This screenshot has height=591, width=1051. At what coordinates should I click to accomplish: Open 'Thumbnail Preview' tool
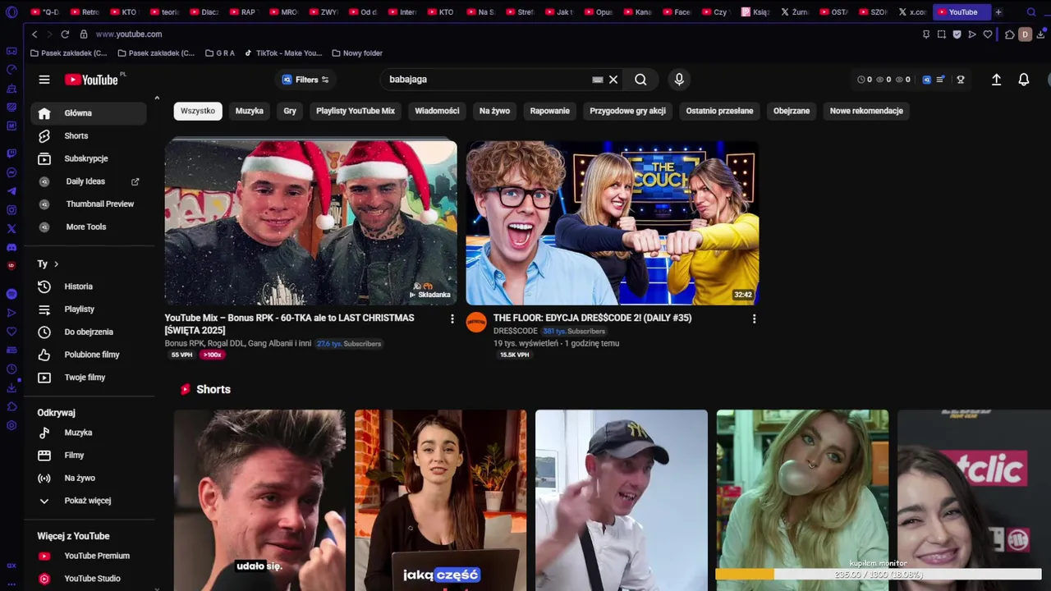89,204
